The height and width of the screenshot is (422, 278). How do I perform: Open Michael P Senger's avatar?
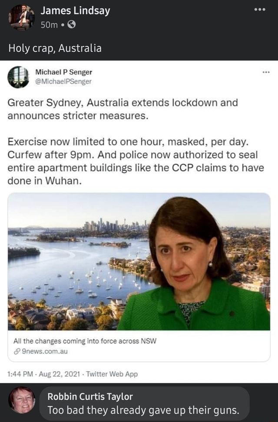point(18,77)
